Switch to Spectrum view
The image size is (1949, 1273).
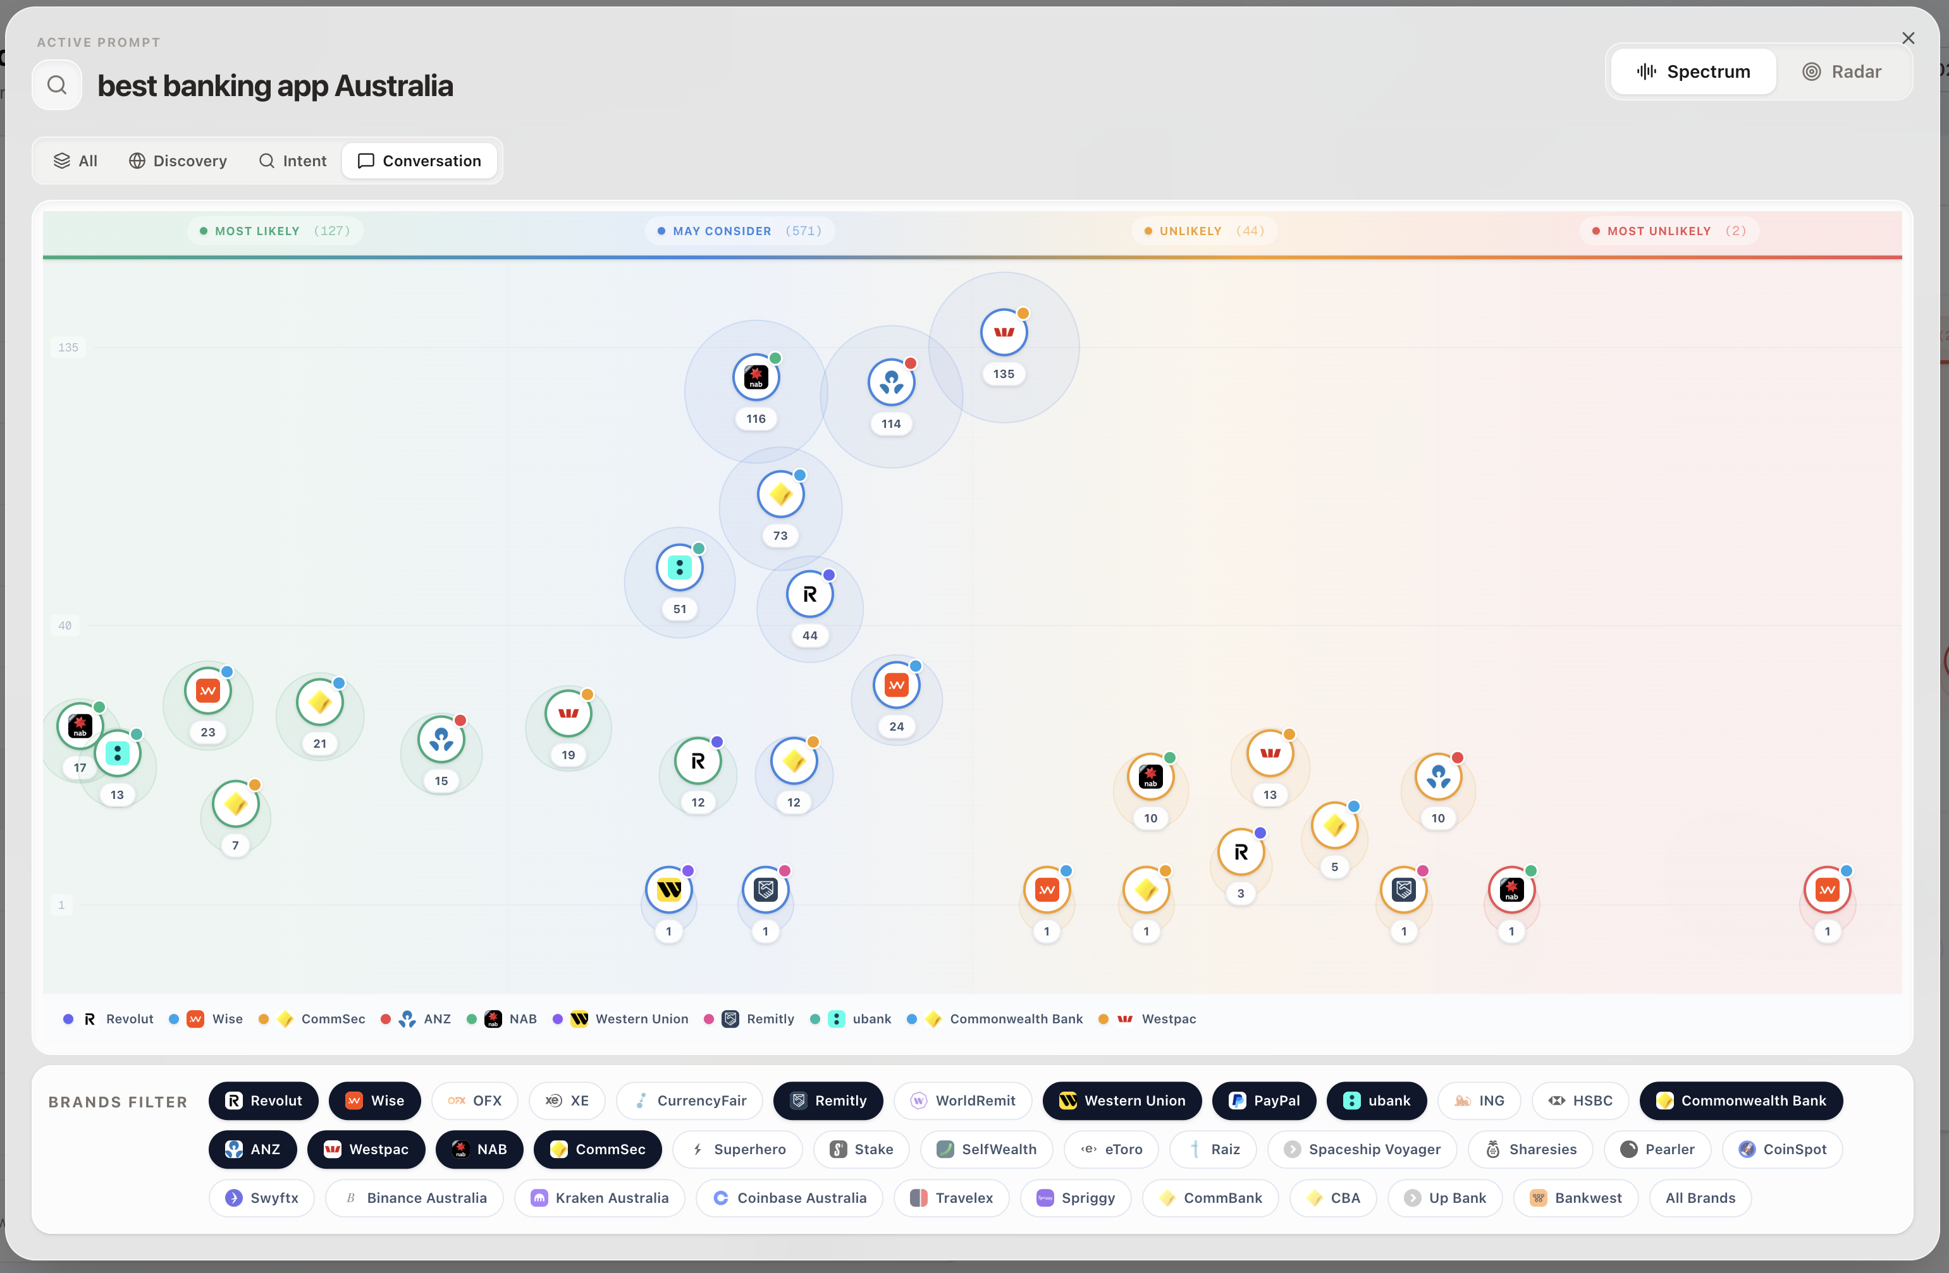(1693, 72)
